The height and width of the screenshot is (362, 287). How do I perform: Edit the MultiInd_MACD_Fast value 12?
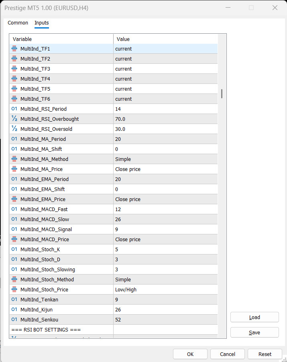(165, 209)
